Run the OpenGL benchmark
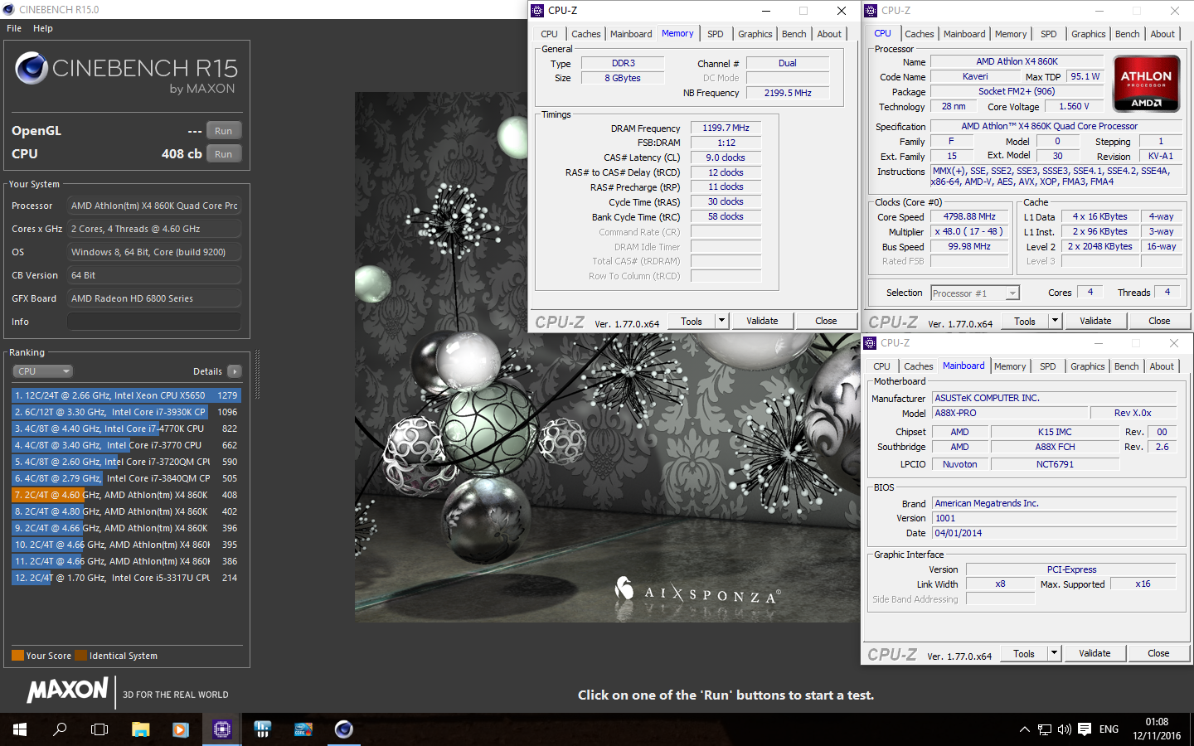The image size is (1194, 746). (x=224, y=131)
